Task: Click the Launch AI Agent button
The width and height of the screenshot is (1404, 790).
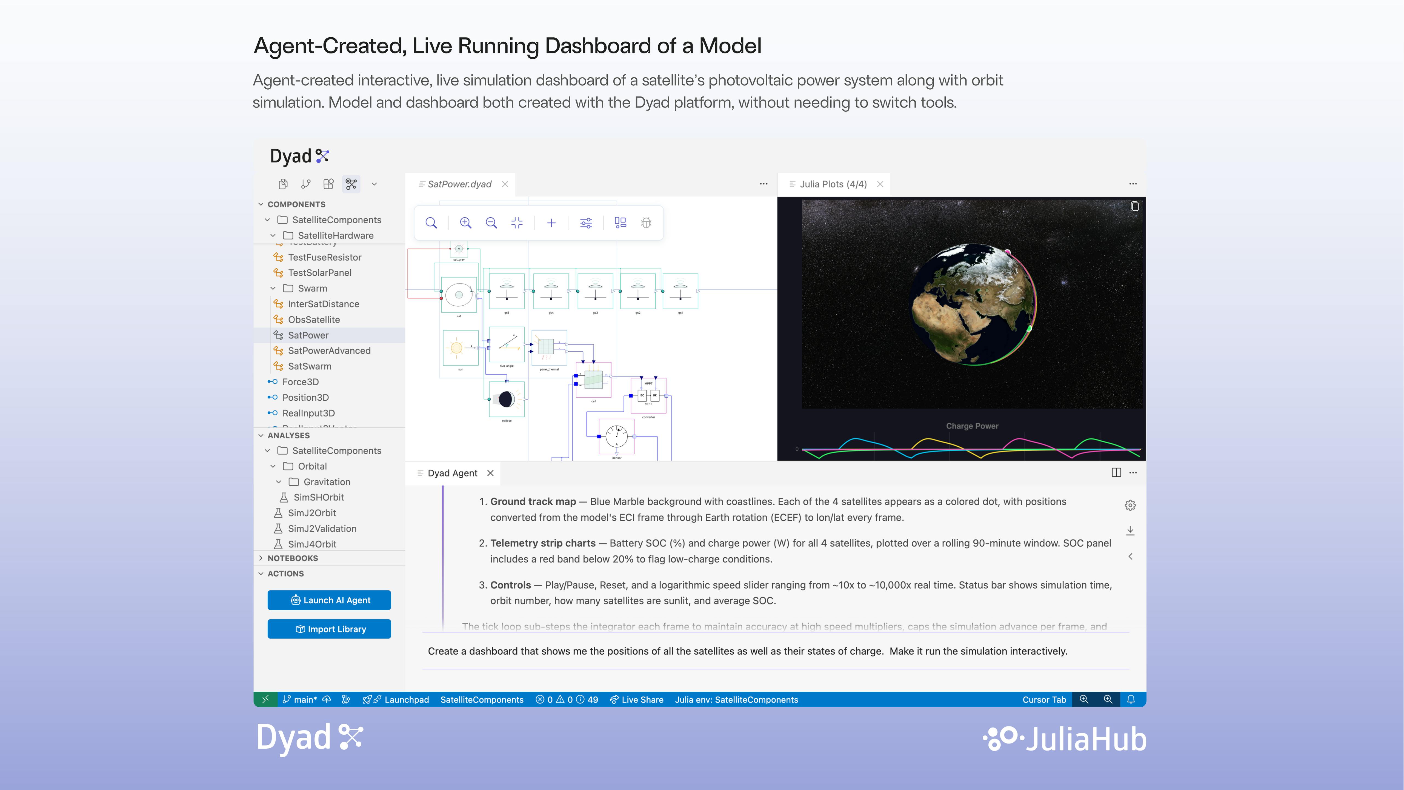Action: pos(329,600)
